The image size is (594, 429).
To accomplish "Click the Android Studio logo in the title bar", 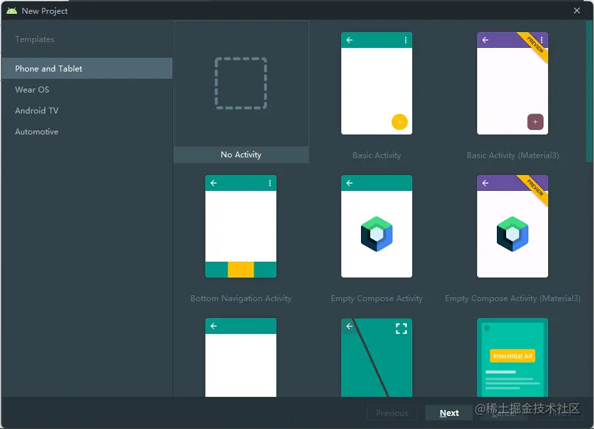I will coord(11,10).
